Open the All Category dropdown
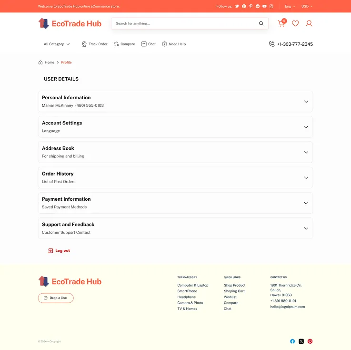The image size is (351, 350). (x=57, y=44)
